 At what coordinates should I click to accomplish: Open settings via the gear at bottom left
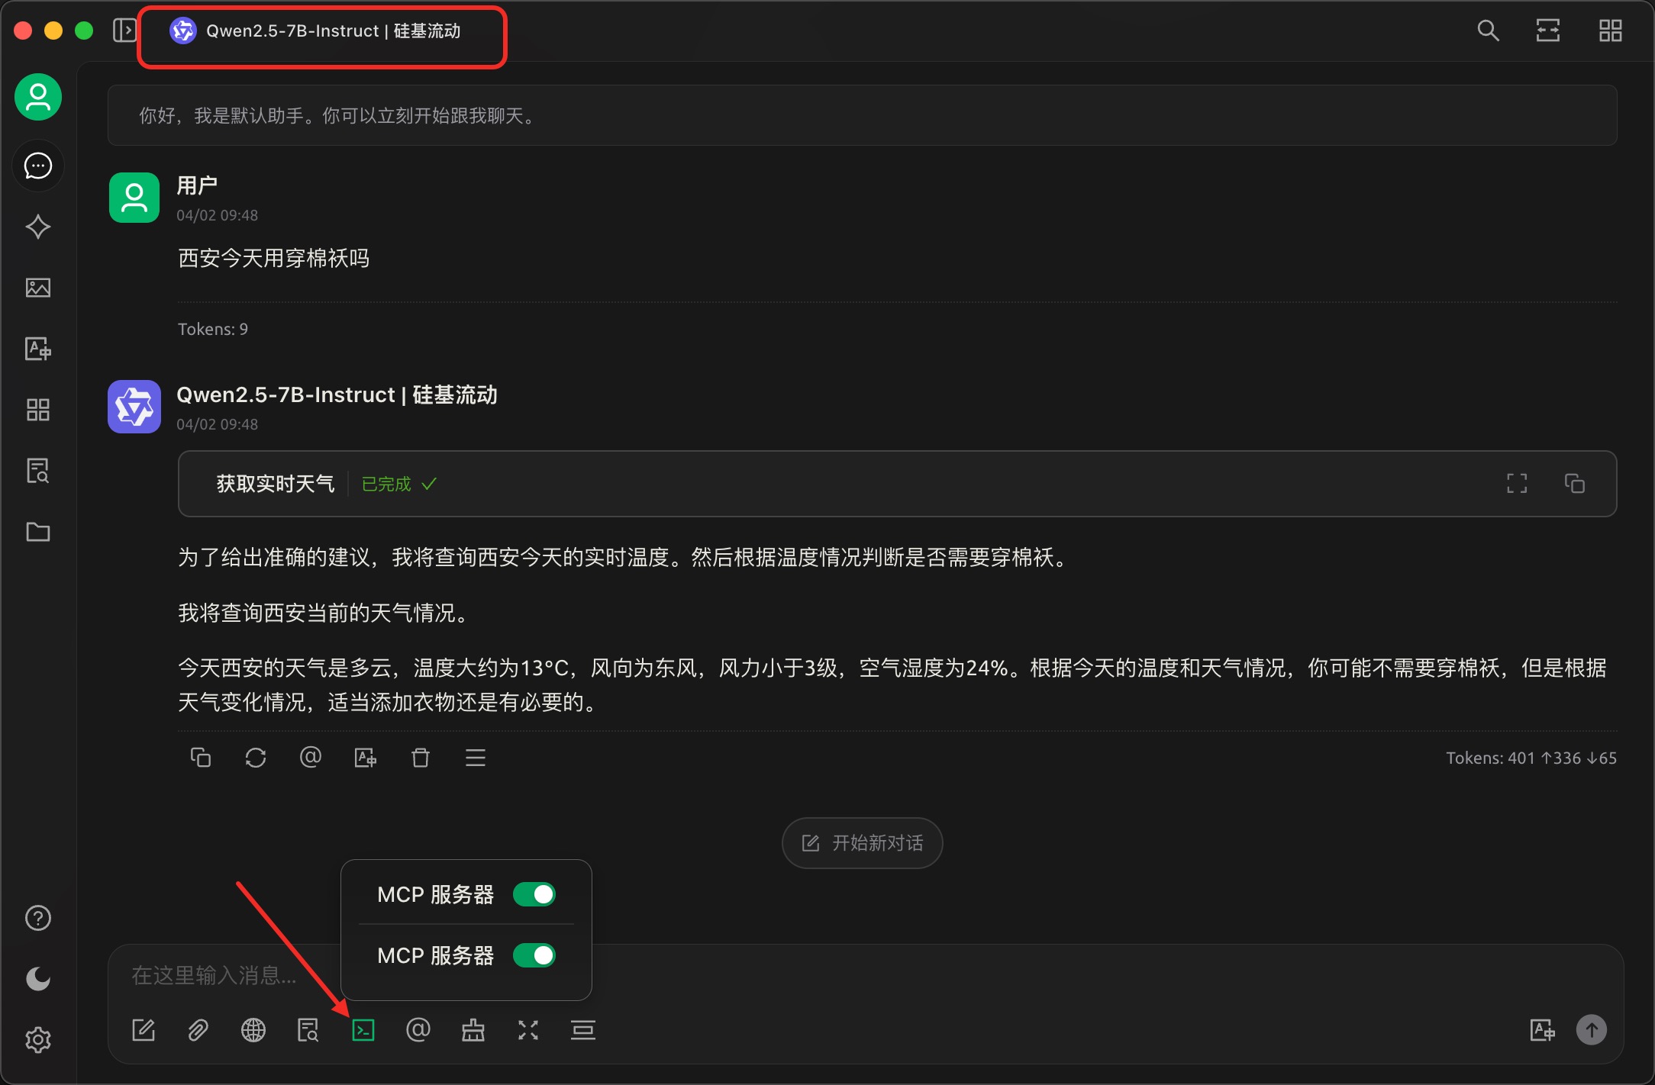click(x=38, y=1039)
